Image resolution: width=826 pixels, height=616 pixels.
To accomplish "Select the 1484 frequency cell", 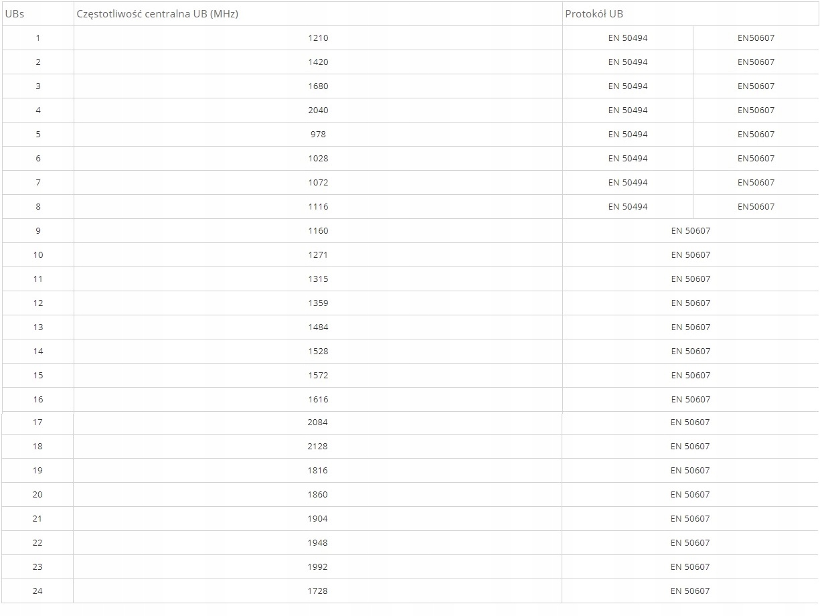I will click(318, 327).
